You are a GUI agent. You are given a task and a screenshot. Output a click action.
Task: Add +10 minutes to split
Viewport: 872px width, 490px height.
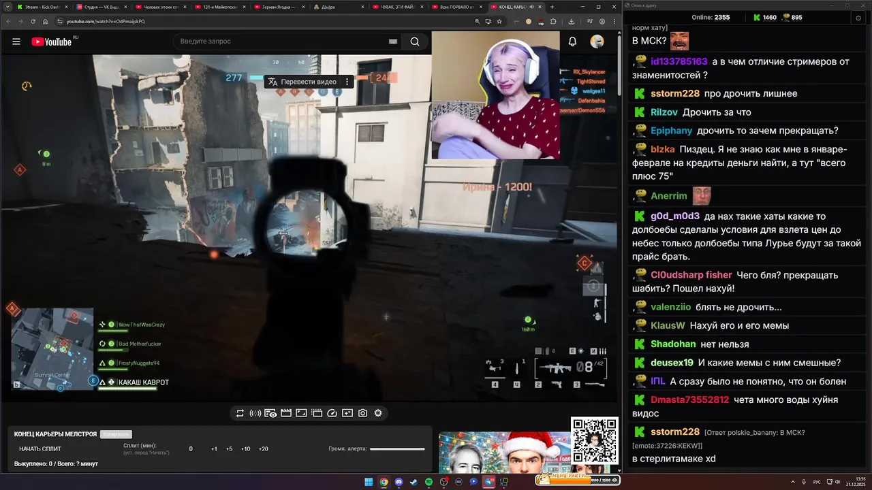tap(245, 449)
